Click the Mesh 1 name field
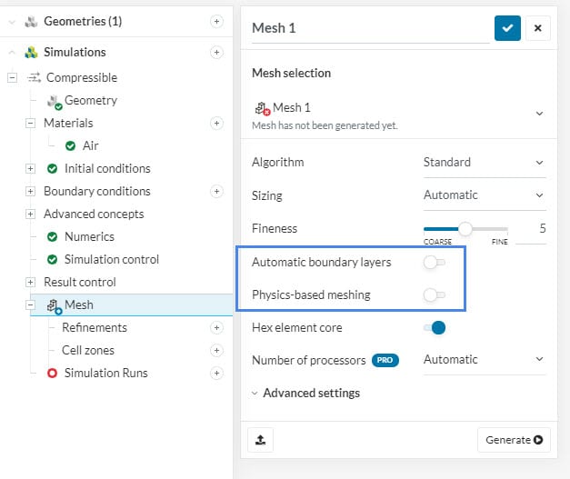The height and width of the screenshot is (479, 570). coord(369,28)
